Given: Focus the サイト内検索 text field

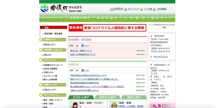Looking at the screenshot, I should (155, 27).
